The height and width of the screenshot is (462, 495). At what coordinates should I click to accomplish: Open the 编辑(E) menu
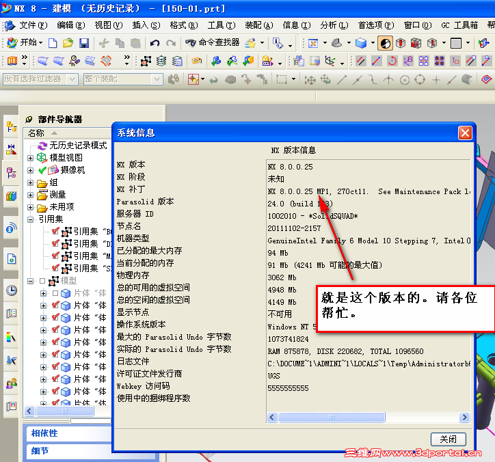(71, 25)
